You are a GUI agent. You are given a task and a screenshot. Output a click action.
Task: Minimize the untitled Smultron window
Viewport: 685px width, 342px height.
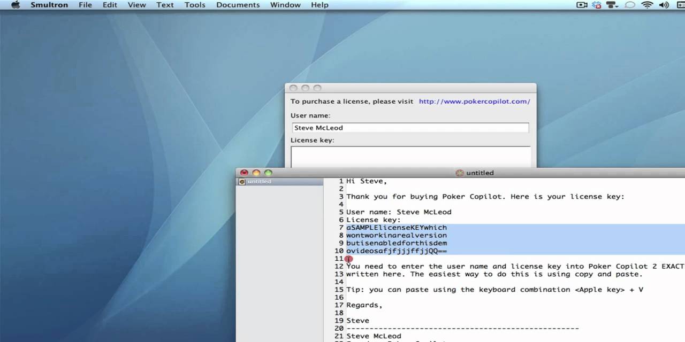click(x=256, y=173)
